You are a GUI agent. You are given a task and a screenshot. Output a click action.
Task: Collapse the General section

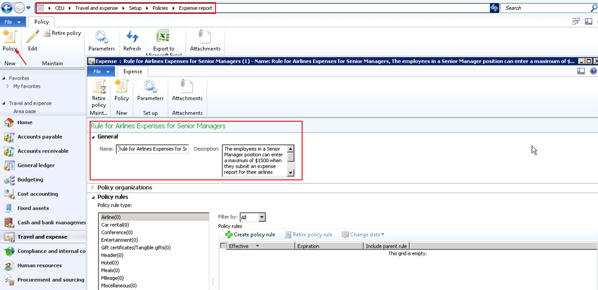click(93, 137)
